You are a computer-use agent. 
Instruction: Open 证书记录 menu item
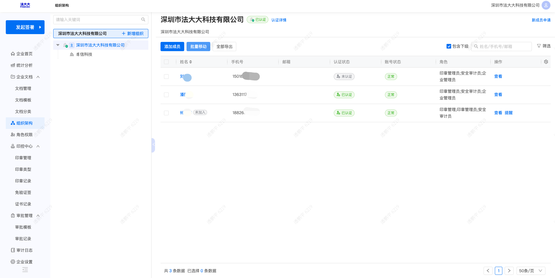(23, 204)
